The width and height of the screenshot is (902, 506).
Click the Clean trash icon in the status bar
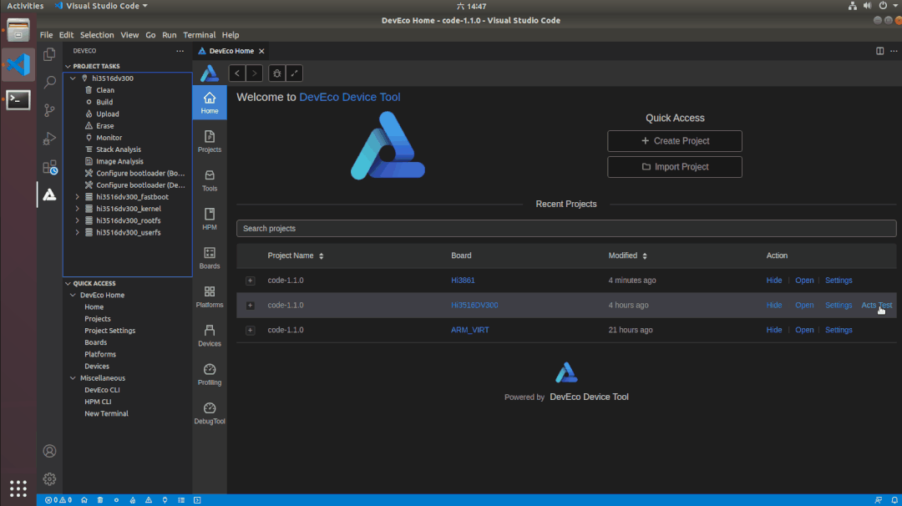(x=99, y=499)
